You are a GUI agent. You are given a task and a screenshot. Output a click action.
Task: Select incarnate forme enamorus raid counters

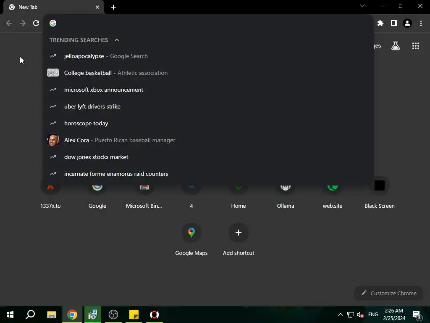208,174
